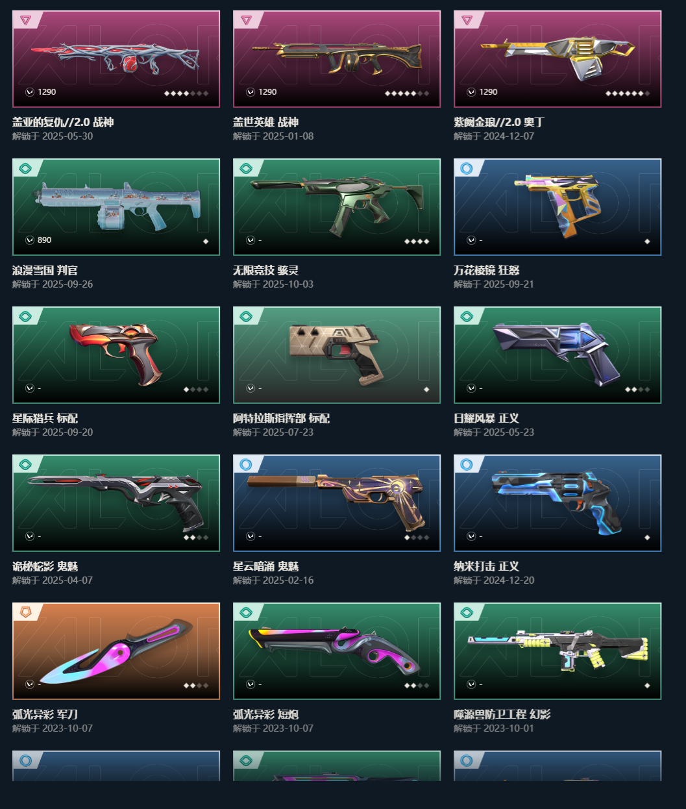
Task: Open the 无限竞技 骇灵 skin card
Action: pos(337,207)
